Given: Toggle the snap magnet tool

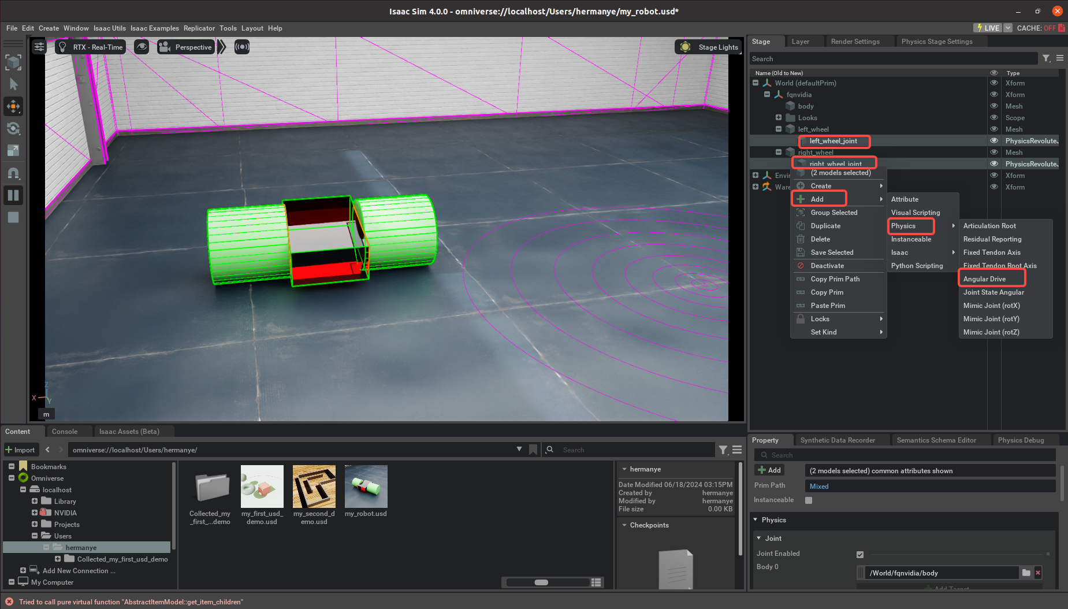Looking at the screenshot, I should [13, 173].
